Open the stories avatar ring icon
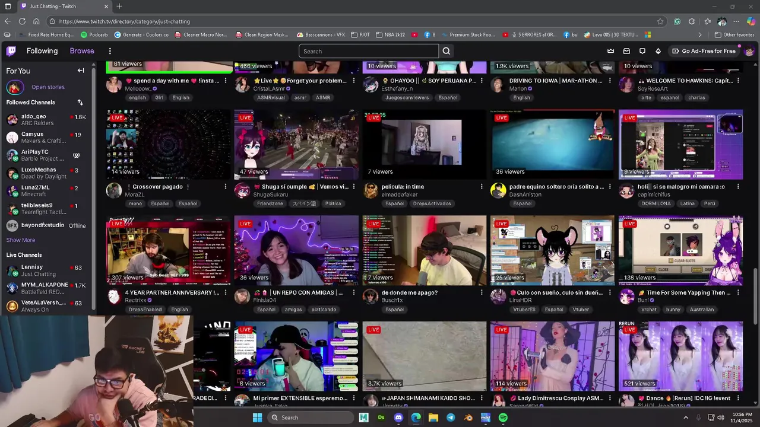This screenshot has height=427, width=760. click(15, 88)
